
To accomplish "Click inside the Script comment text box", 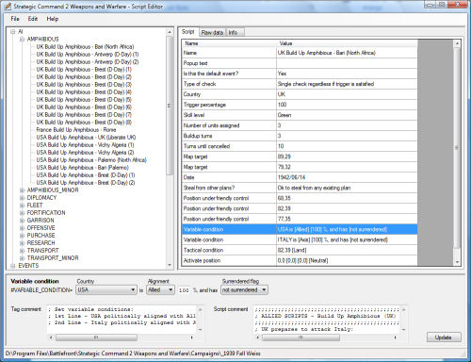I will (327, 320).
